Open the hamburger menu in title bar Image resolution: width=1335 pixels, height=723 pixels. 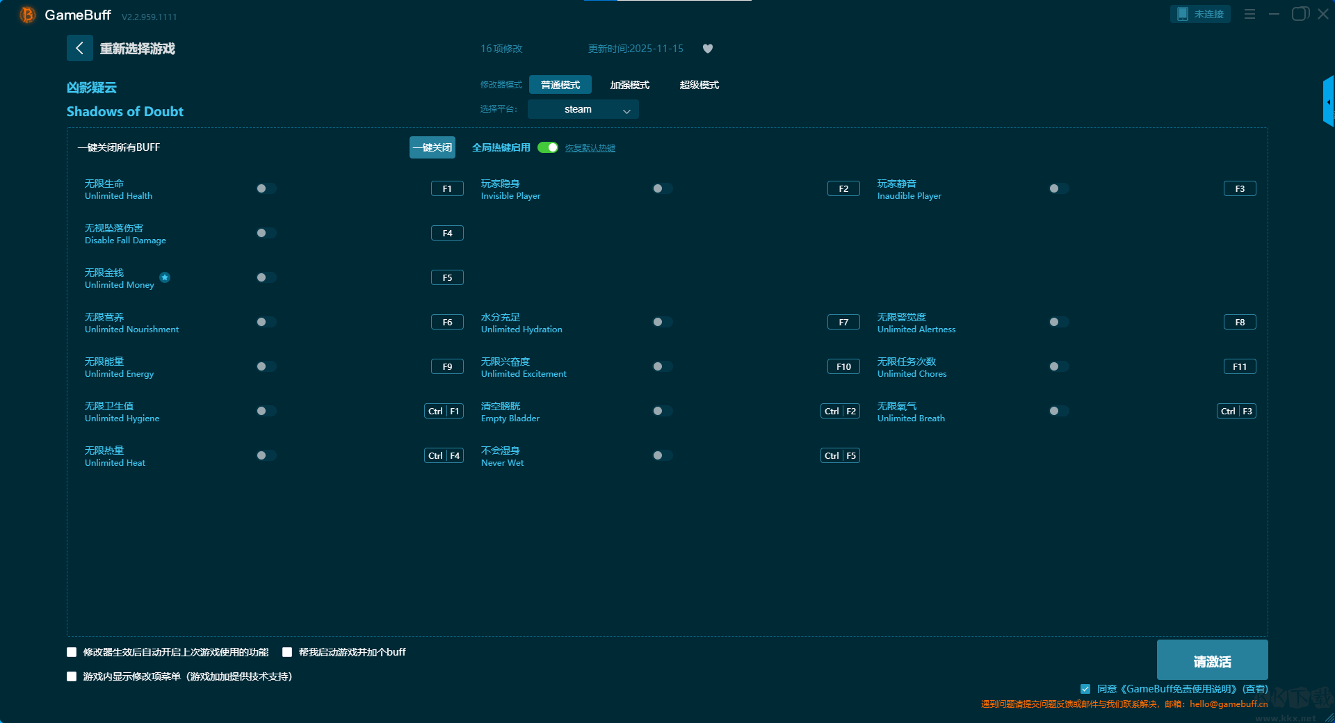pyautogui.click(x=1249, y=14)
